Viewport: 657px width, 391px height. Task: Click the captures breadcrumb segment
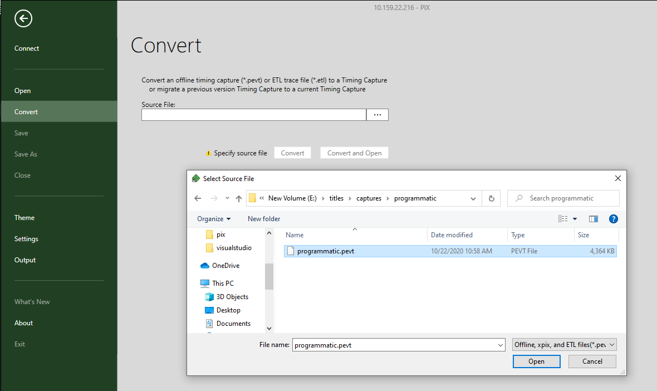click(x=369, y=198)
